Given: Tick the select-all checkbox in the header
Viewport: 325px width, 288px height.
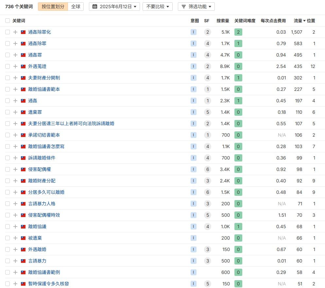Looking at the screenshot, I should click(8, 21).
